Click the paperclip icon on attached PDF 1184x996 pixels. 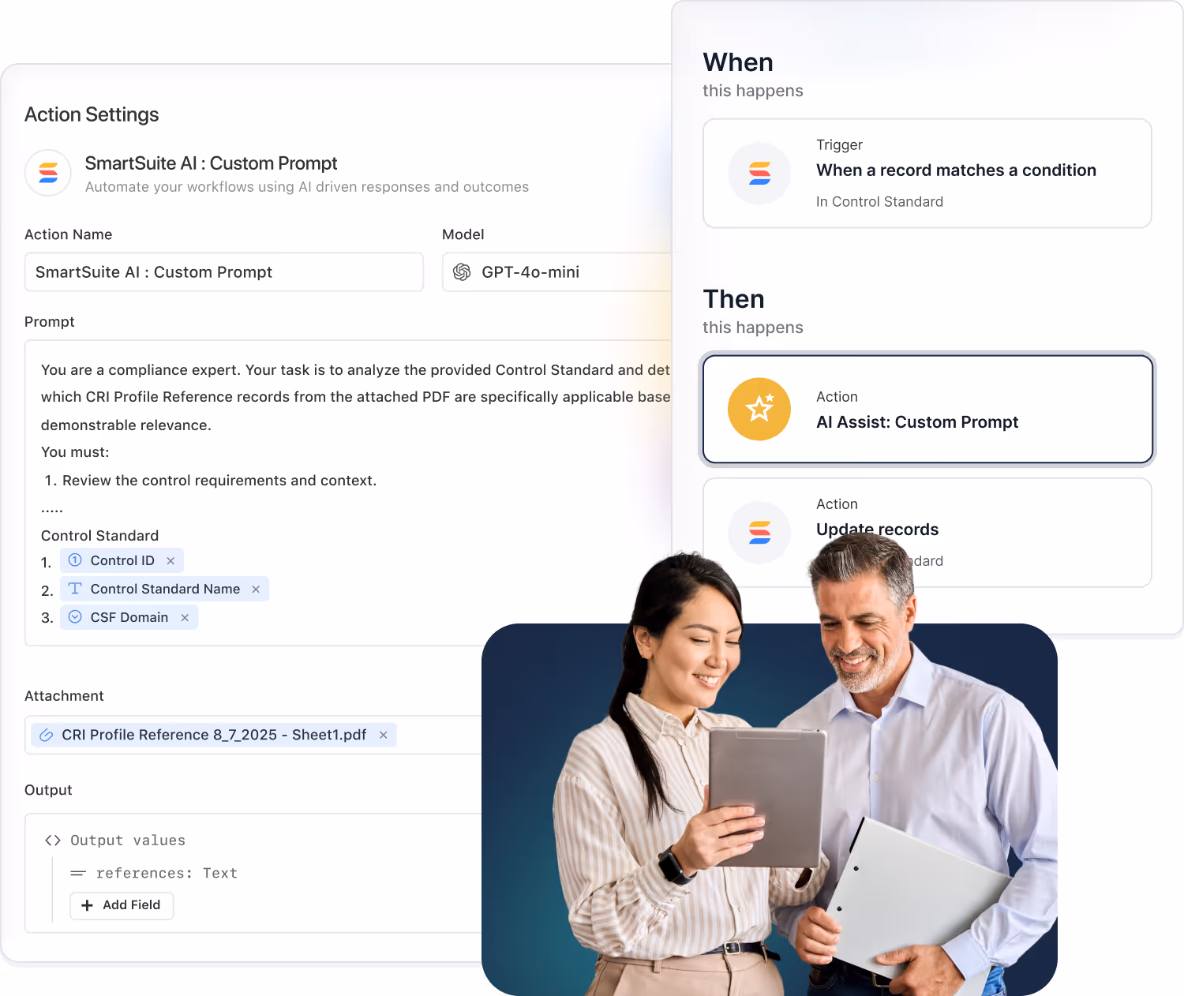[47, 735]
